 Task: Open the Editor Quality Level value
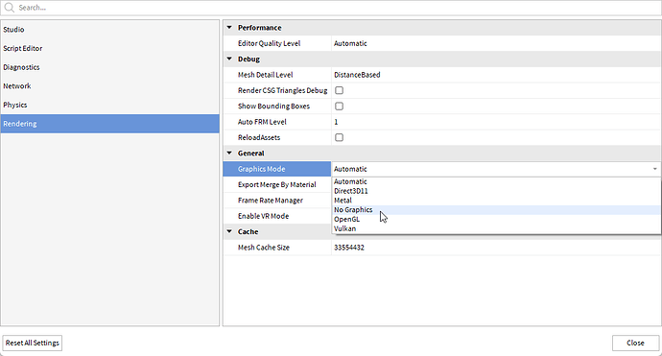(x=496, y=43)
